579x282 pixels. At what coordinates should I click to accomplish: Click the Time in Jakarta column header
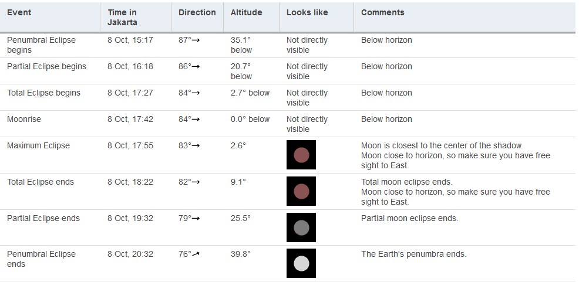click(123, 17)
